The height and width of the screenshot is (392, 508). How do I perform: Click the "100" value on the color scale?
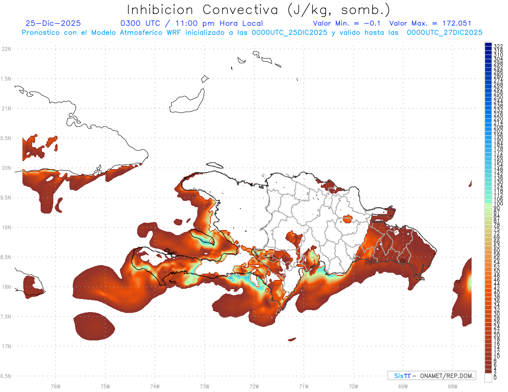pyautogui.click(x=498, y=204)
